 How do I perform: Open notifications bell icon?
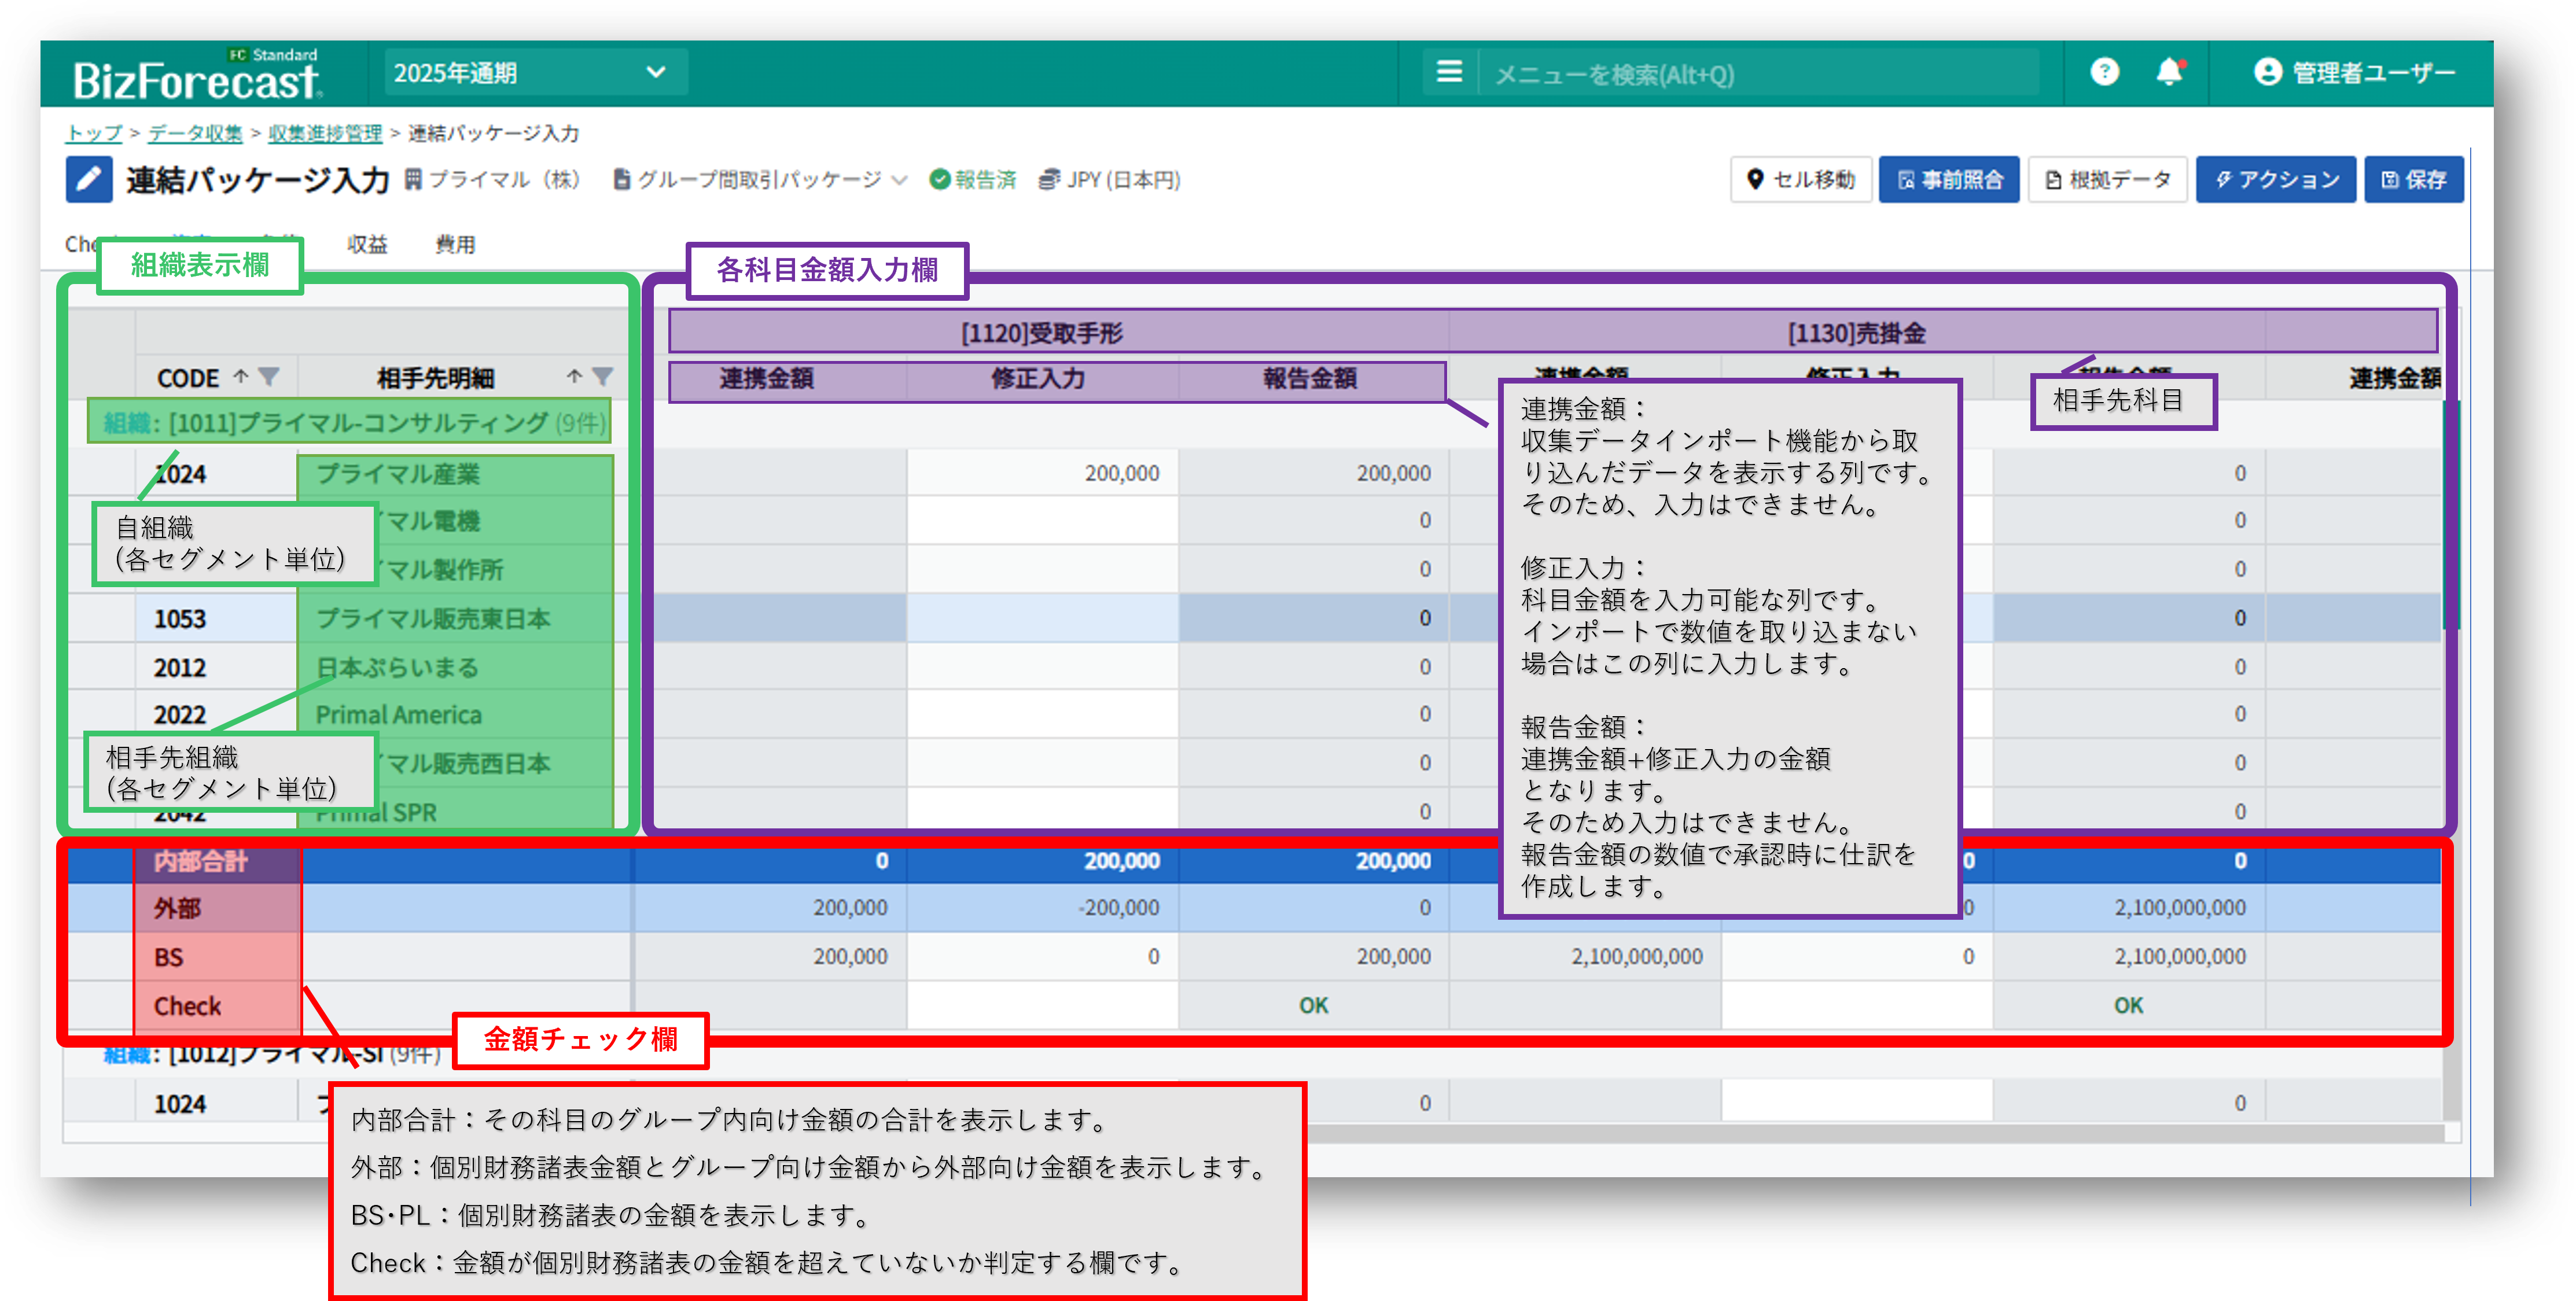(x=2169, y=72)
